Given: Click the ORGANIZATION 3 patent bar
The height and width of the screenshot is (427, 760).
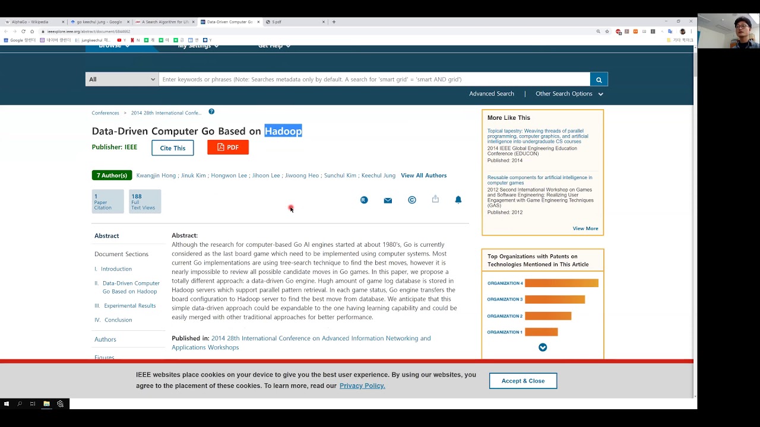Looking at the screenshot, I should [555, 299].
